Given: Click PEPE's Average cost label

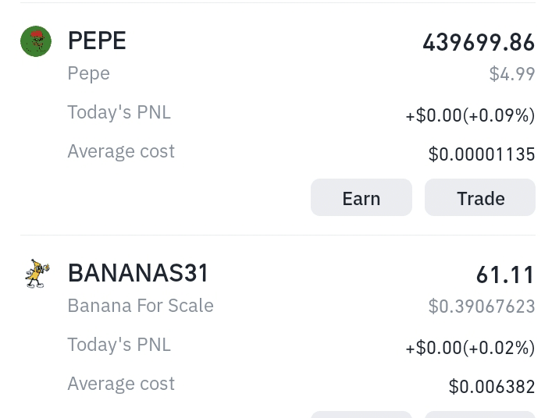Looking at the screenshot, I should point(121,151).
